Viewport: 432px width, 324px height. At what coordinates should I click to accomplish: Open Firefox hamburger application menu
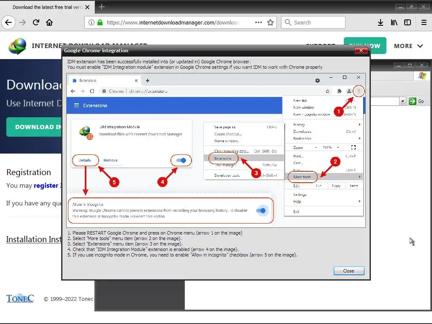click(x=424, y=22)
